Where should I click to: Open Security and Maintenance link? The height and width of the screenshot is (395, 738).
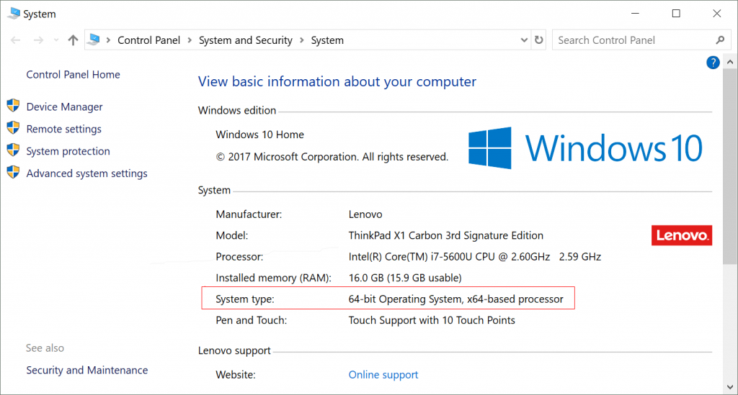87,371
